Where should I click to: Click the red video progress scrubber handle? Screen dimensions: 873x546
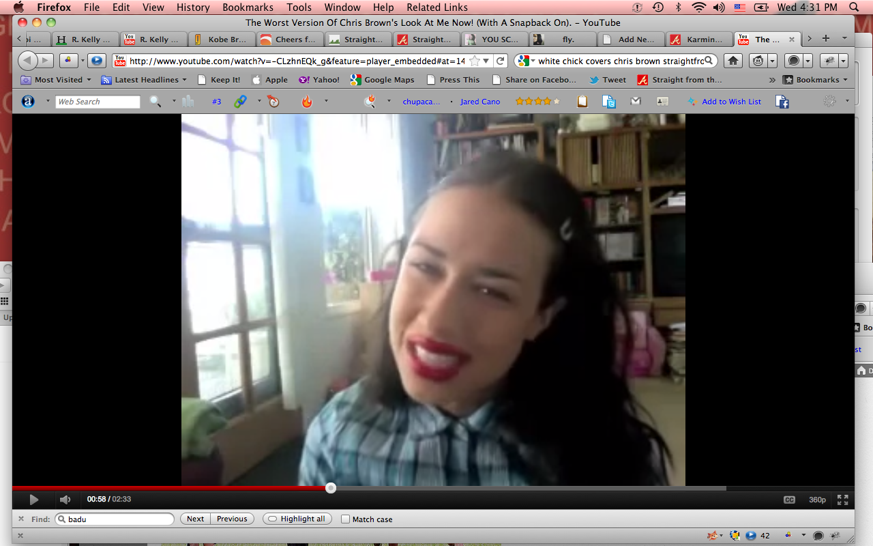pyautogui.click(x=331, y=488)
